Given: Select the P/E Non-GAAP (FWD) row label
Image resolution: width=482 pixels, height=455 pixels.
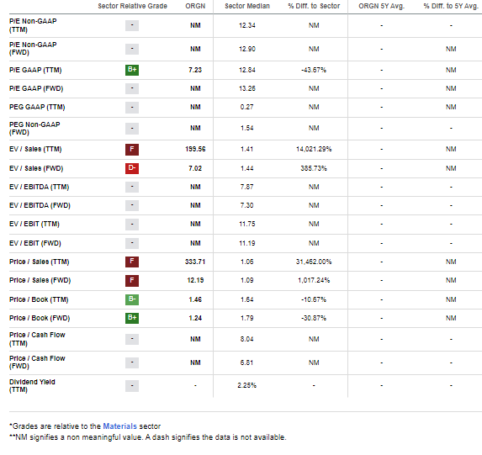Looking at the screenshot, I should pyautogui.click(x=33, y=49).
